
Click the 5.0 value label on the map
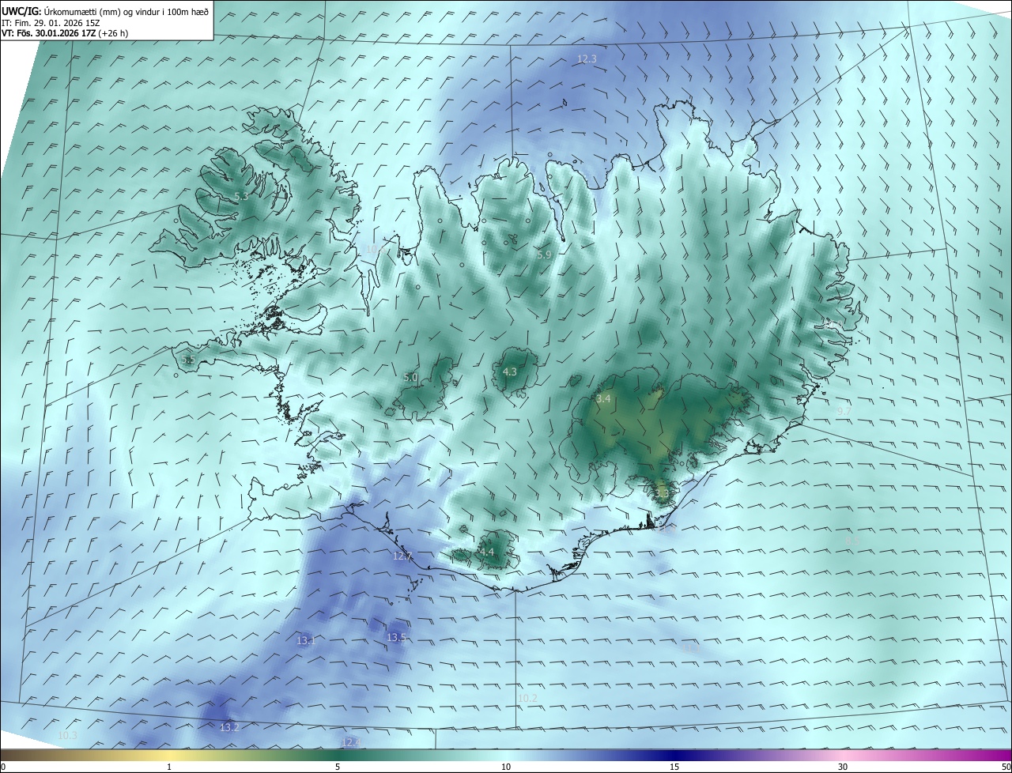point(410,378)
